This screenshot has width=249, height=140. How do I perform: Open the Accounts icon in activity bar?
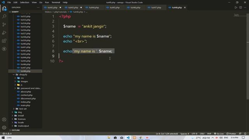4,119
